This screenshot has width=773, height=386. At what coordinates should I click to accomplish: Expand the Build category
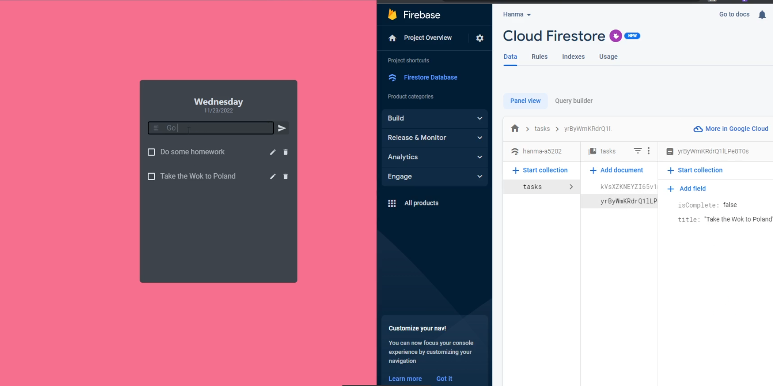(434, 118)
